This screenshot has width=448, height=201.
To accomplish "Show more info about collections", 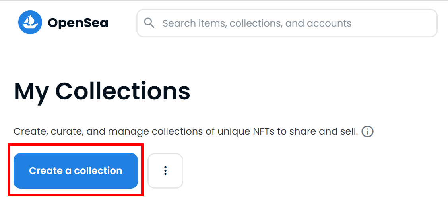I will 367,131.
